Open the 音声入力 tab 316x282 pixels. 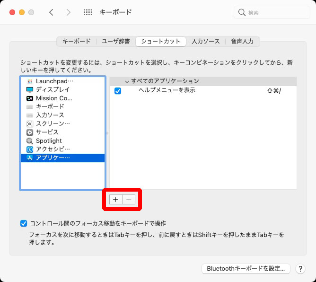pos(242,41)
